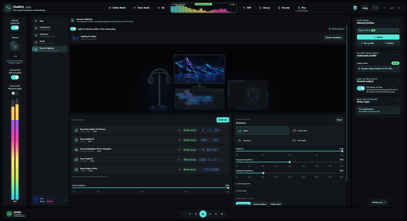Open the Online Media tab
The height and width of the screenshot is (221, 407).
point(117,7)
